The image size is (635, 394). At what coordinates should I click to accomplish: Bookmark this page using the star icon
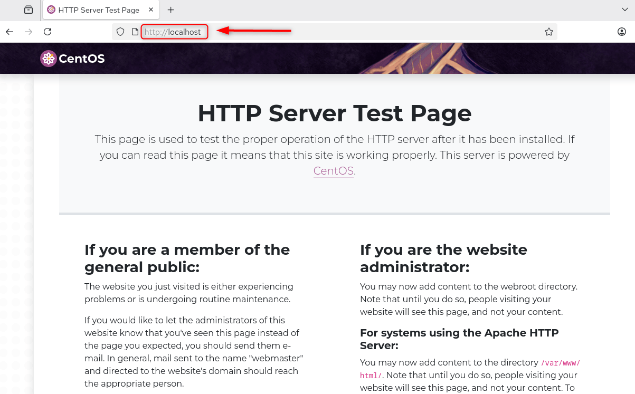pos(548,32)
